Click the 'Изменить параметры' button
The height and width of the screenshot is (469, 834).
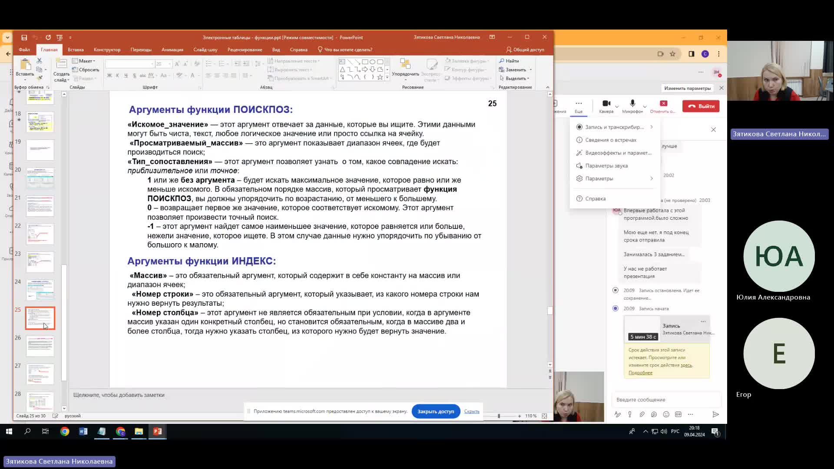coord(687,88)
